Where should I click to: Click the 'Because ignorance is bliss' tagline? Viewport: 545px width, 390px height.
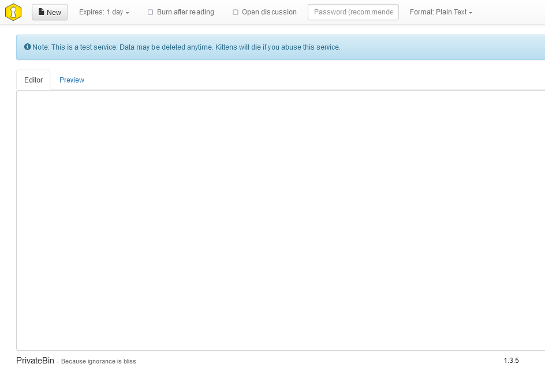99,361
